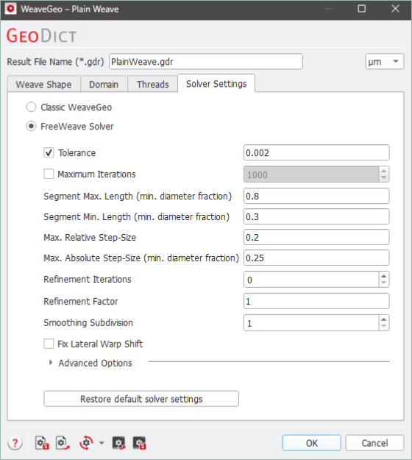Click the Result File Name input field

pos(206,61)
